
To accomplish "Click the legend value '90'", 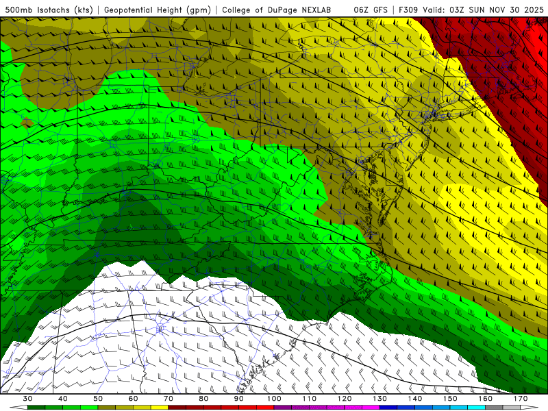I will click(x=239, y=399).
